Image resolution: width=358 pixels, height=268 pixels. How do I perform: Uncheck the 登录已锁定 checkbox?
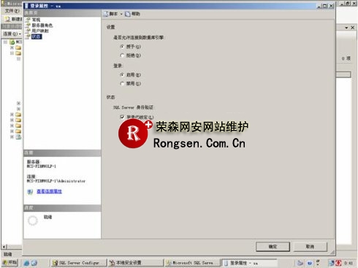tap(122, 117)
